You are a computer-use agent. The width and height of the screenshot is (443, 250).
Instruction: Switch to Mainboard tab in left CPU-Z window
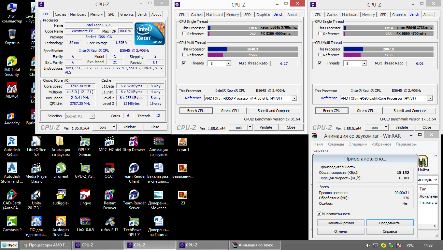78,14
